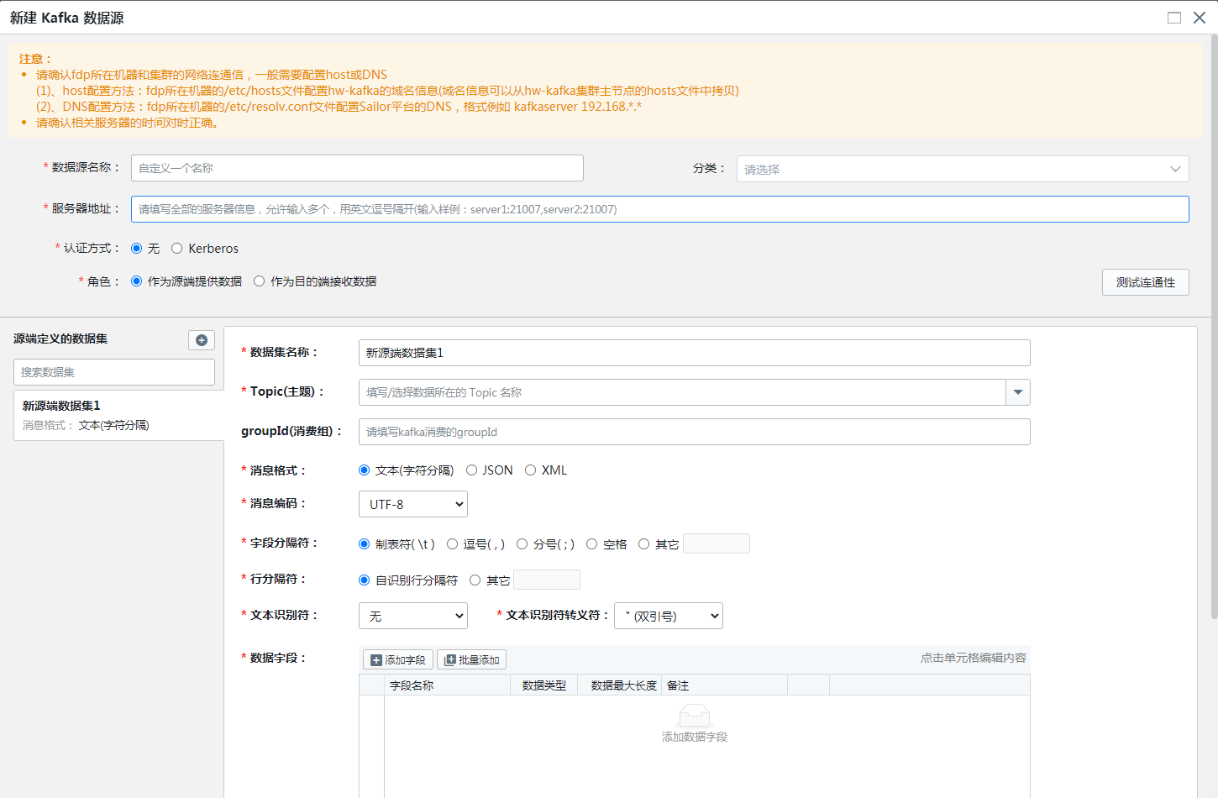Open the 分类 dropdown

963,169
